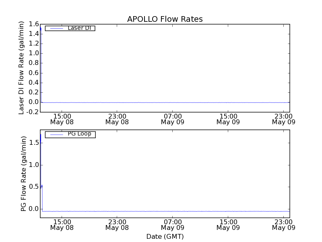Viewport: 322px width, 242px height.
Task: Click the 1.0 tick on the PG Flow axis
Action: pos(34,165)
